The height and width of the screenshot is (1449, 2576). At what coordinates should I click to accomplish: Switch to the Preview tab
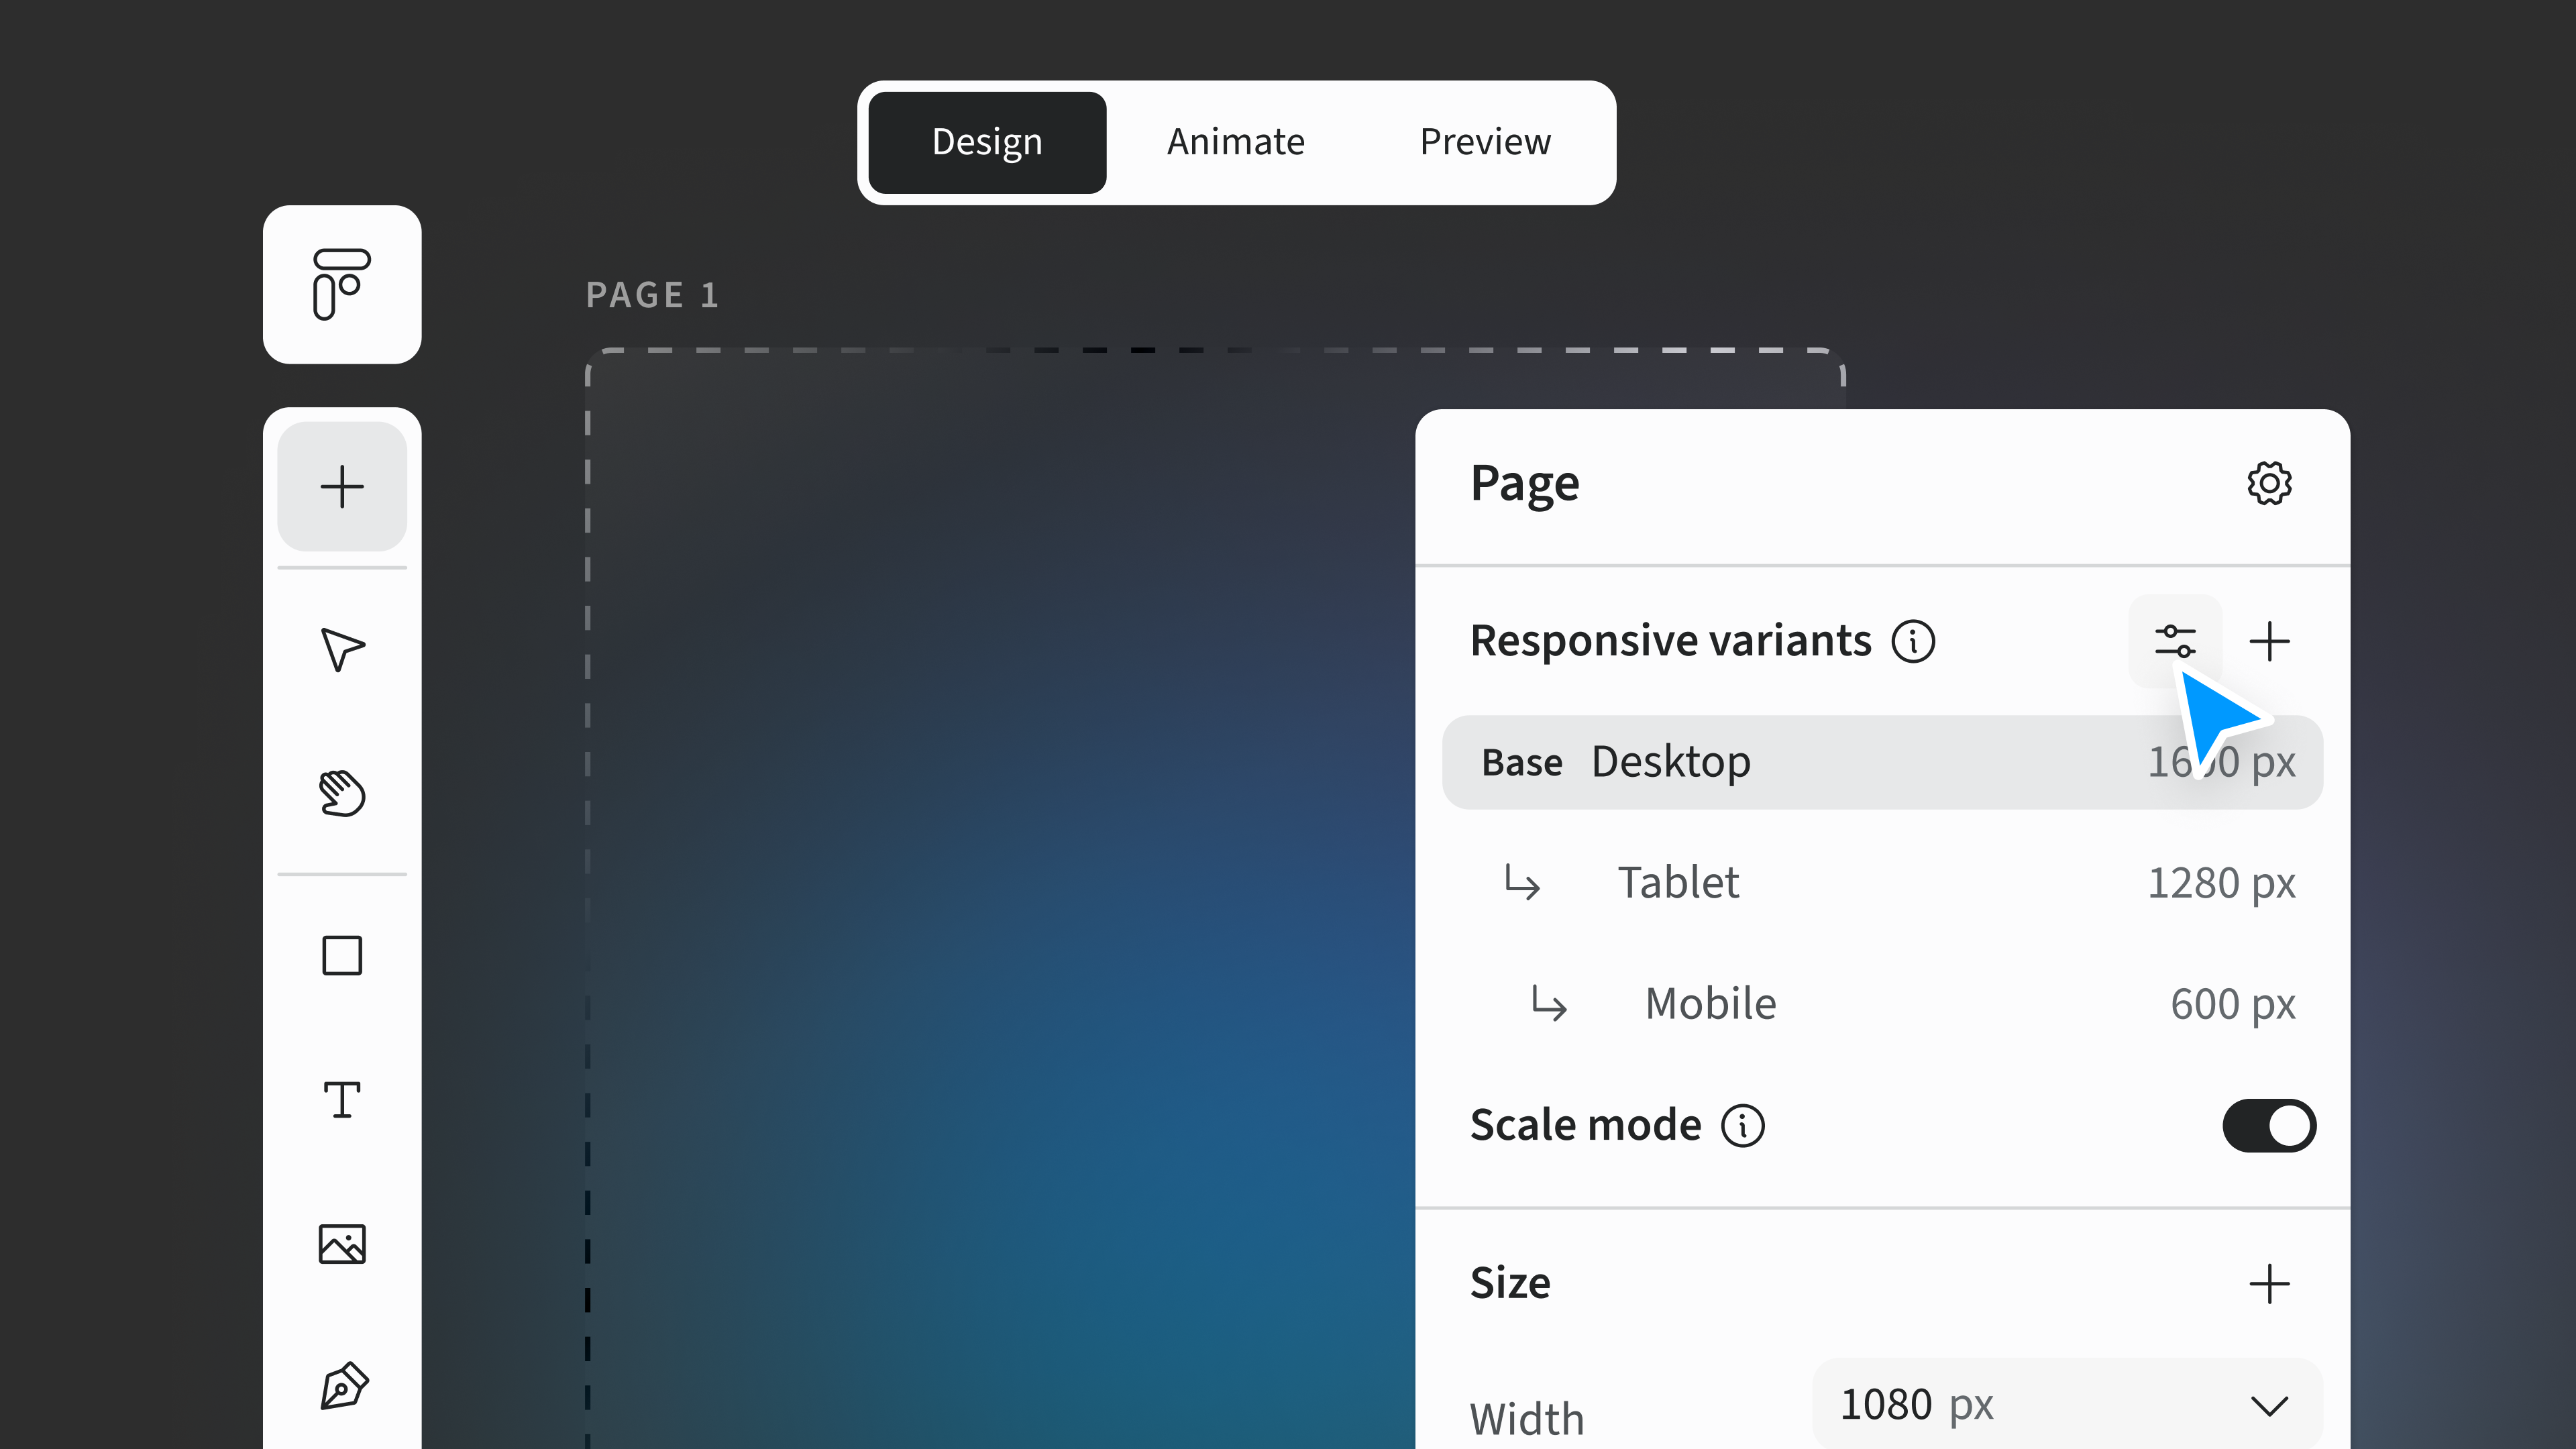coord(1485,142)
